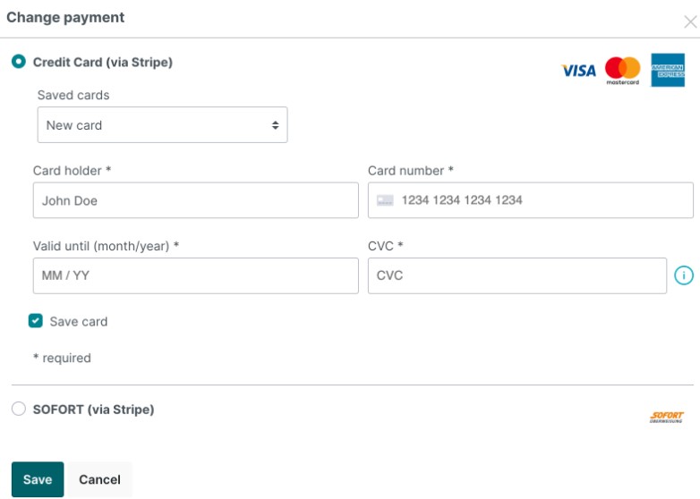Click into the Card number field
This screenshot has width=700, height=499.
tap(537, 200)
